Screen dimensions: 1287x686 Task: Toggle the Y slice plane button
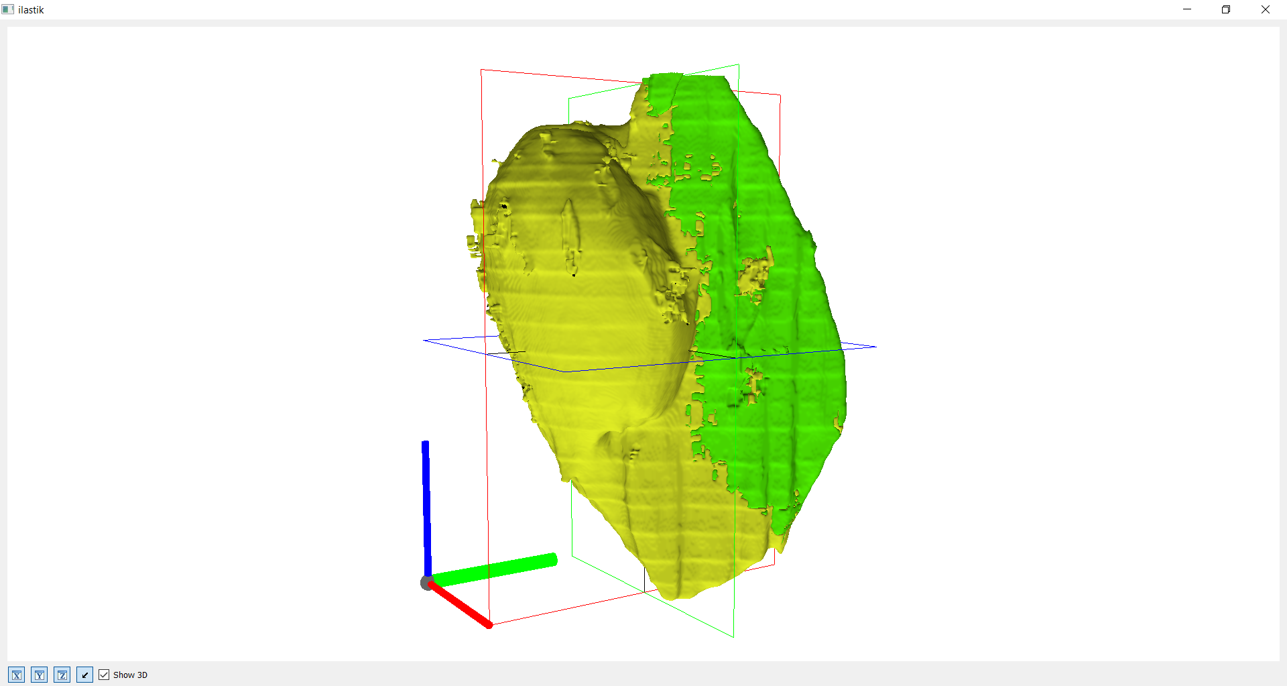pyautogui.click(x=40, y=675)
